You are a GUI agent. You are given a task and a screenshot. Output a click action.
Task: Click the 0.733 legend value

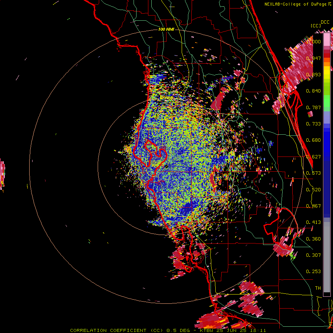click(x=313, y=124)
